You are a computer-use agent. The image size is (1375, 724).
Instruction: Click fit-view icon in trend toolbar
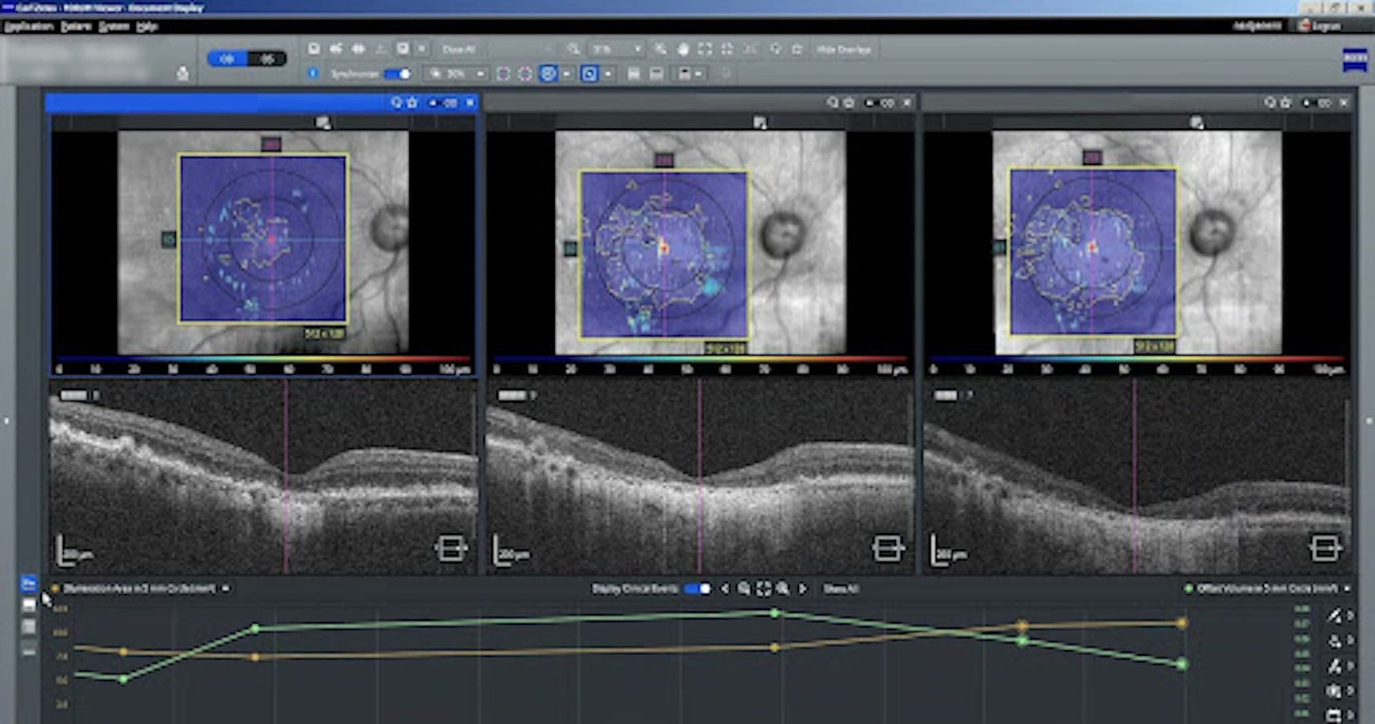click(x=764, y=589)
